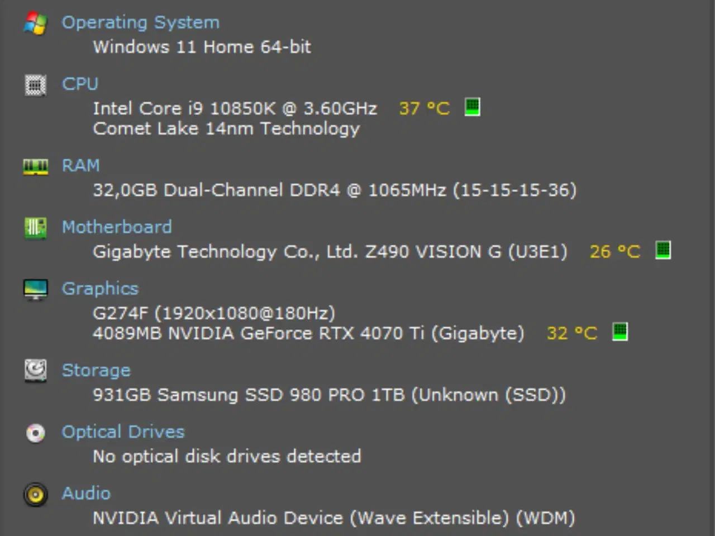The height and width of the screenshot is (536, 715).
Task: Click the Graphics monitor icon
Action: 36,289
